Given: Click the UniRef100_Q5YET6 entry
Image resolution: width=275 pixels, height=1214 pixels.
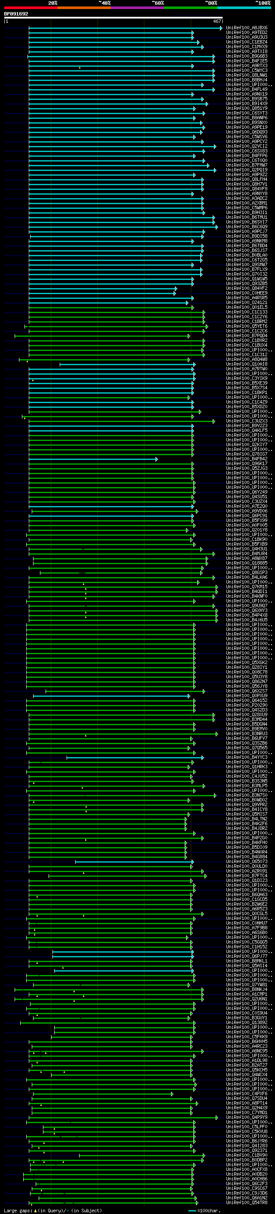Looking at the screenshot, I should click(247, 326).
